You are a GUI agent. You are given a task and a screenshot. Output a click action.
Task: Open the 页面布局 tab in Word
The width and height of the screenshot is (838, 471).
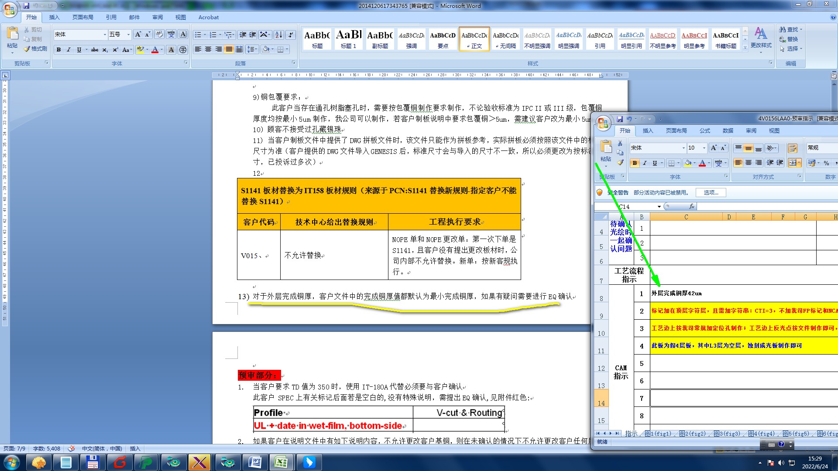point(82,17)
